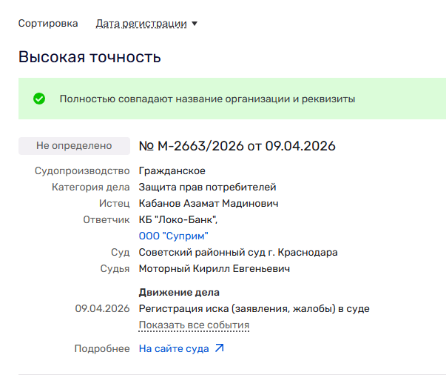
Task: Select case number № М-2663/2026 heading
Action: [237, 146]
